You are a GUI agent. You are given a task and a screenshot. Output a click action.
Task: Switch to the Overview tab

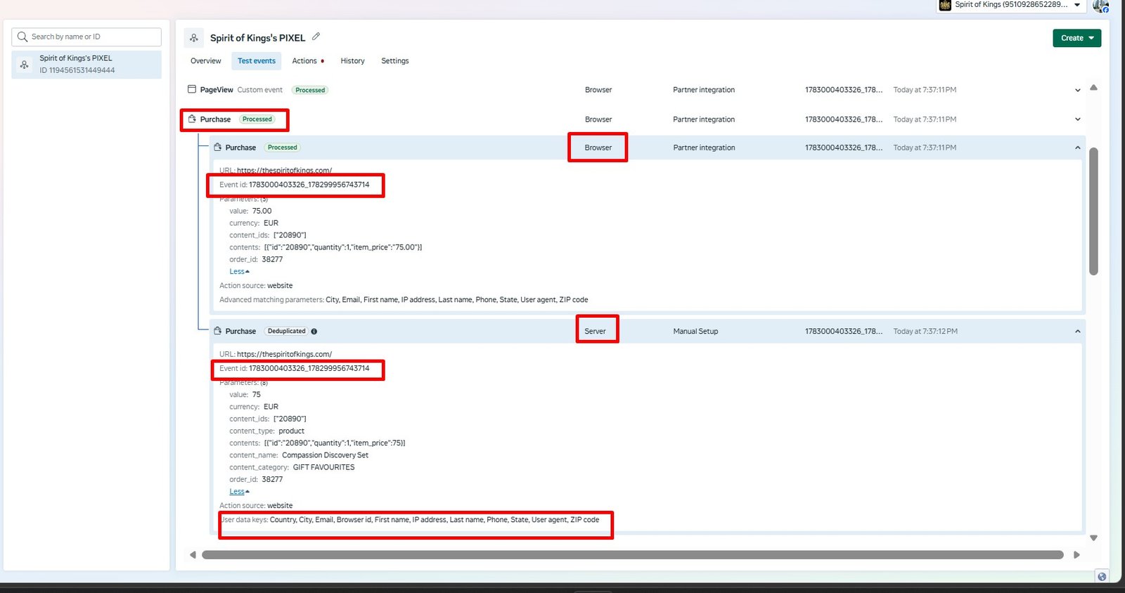coord(206,61)
